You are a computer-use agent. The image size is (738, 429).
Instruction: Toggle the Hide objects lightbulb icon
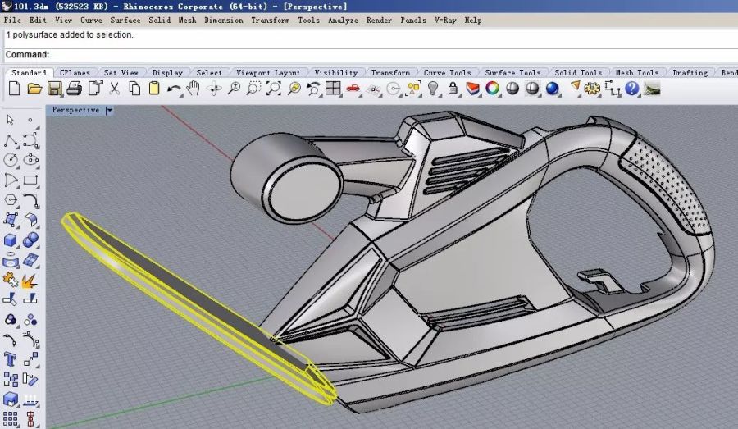[433, 89]
